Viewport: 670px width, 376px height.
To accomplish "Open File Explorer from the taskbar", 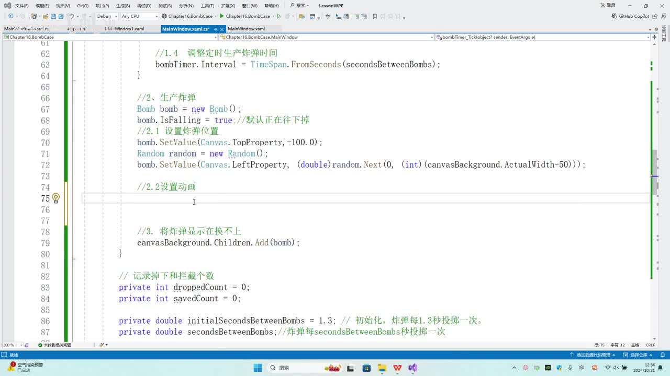I will [x=382, y=368].
